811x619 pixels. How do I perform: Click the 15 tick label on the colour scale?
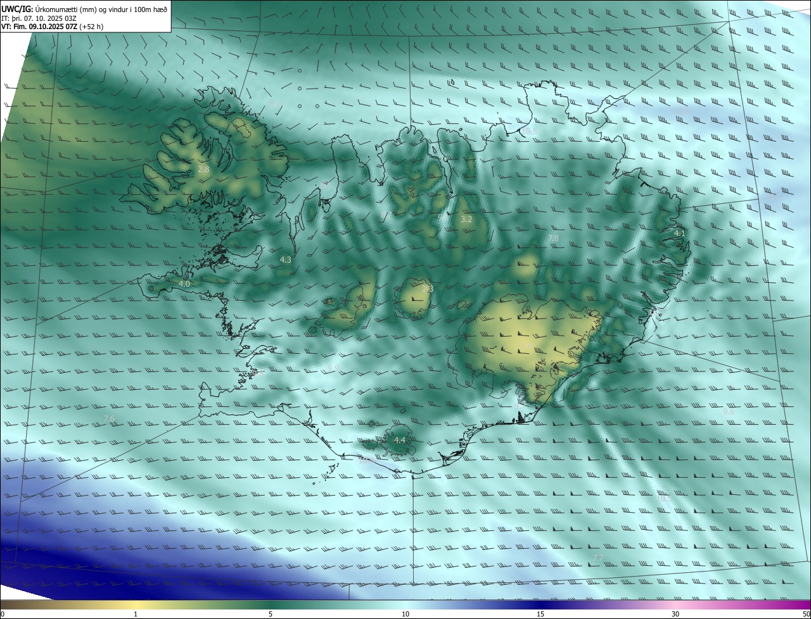540,615
